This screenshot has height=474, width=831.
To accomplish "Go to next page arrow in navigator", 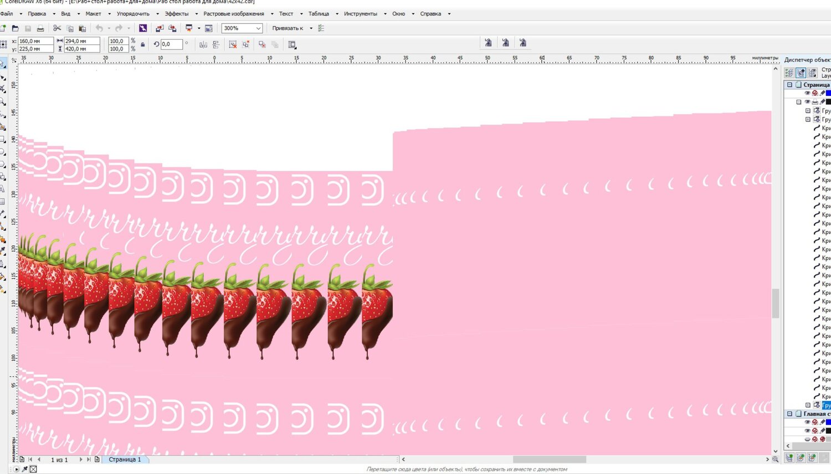I will 81,460.
